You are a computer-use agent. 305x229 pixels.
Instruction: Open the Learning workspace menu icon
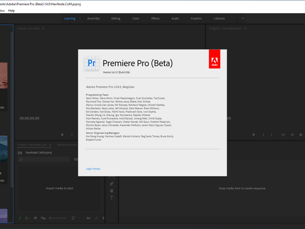(80, 19)
